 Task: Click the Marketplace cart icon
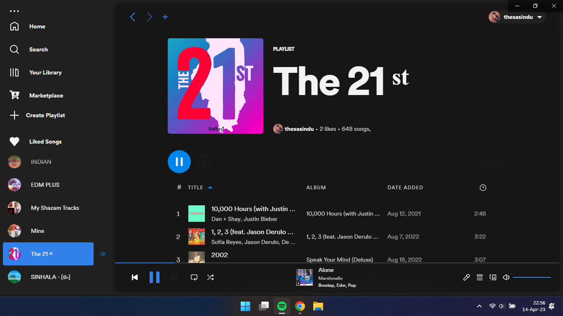pyautogui.click(x=14, y=95)
